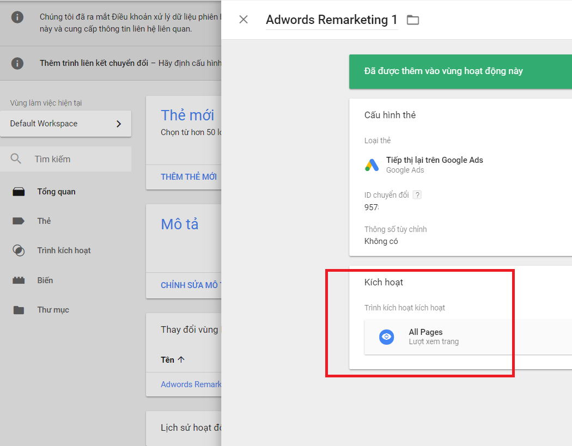Click the Mô tả card heading
Screen dimensions: 572x446
tap(179, 224)
